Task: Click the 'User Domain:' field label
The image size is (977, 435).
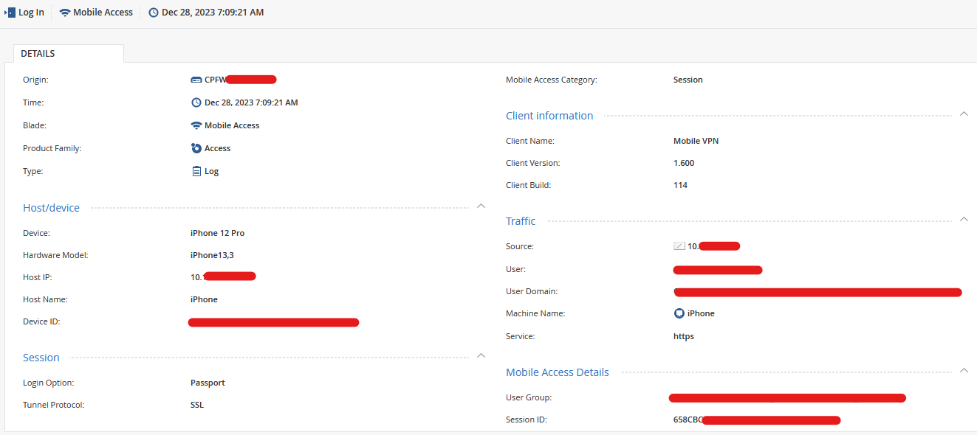Action: 532,291
